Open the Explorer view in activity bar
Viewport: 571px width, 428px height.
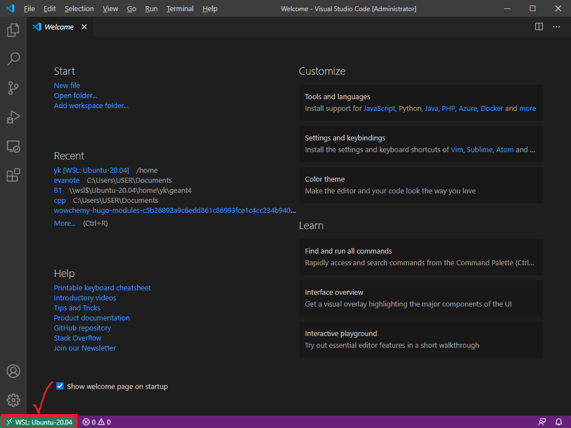13,30
